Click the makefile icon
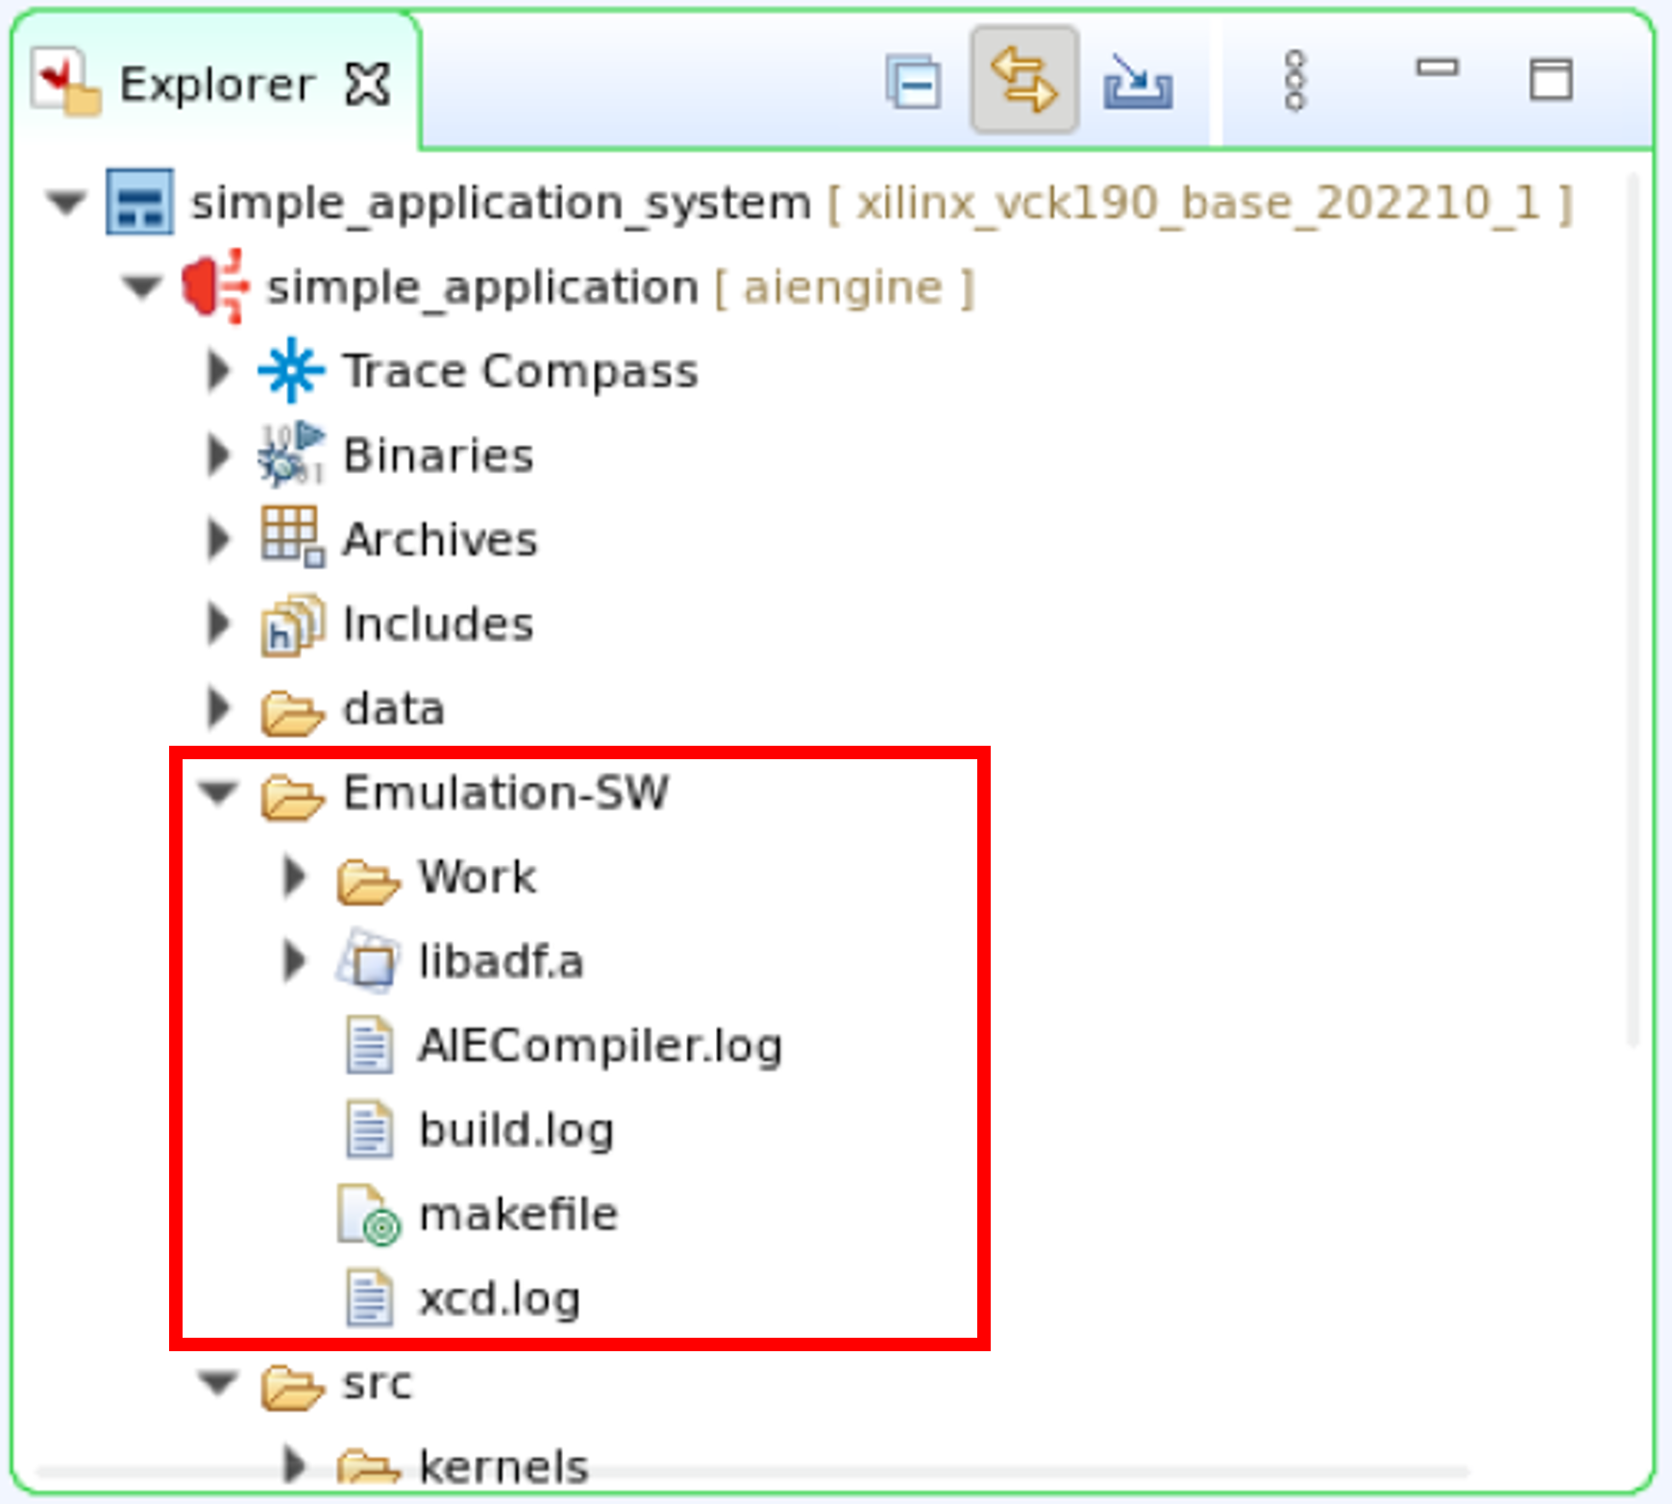The image size is (1672, 1504). point(367,1215)
